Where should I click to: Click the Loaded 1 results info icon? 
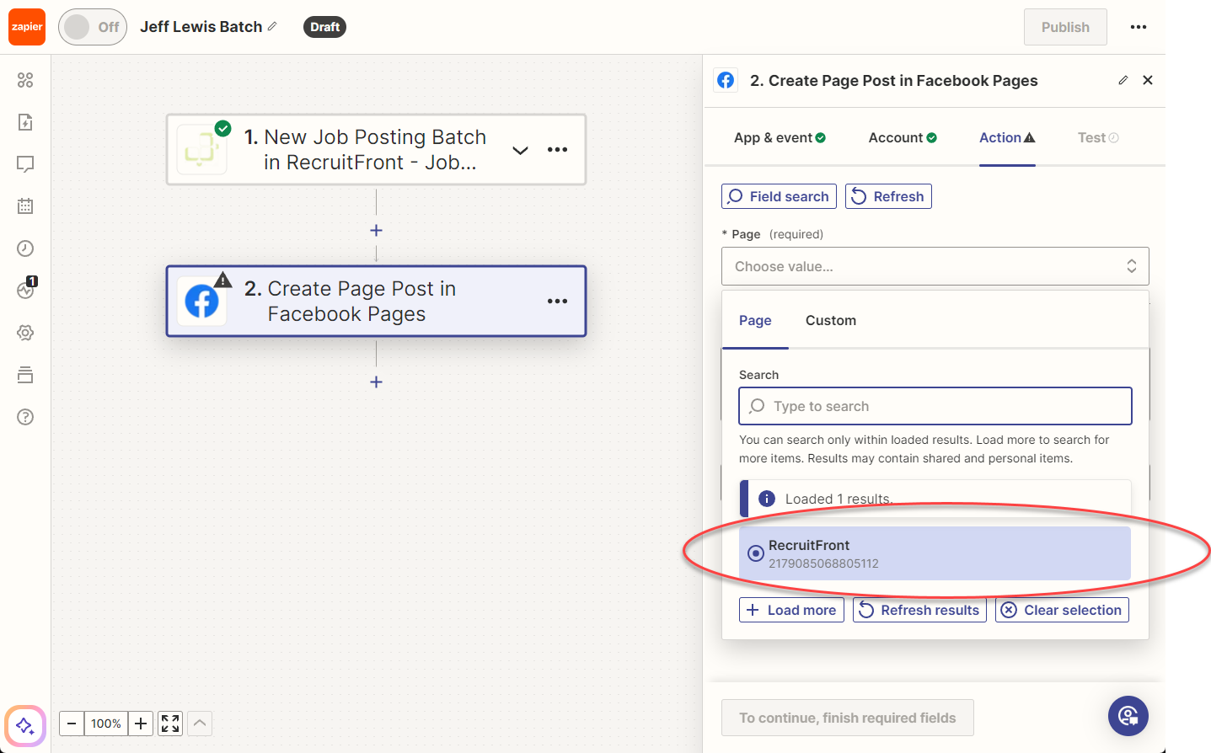tap(767, 499)
